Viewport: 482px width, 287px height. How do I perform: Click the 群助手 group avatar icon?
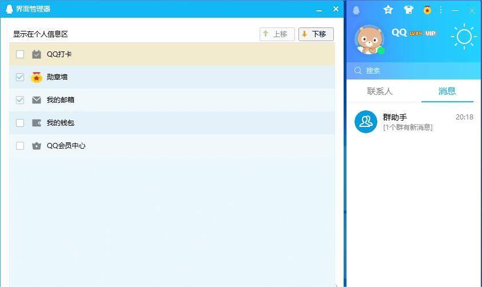pyautogui.click(x=366, y=122)
